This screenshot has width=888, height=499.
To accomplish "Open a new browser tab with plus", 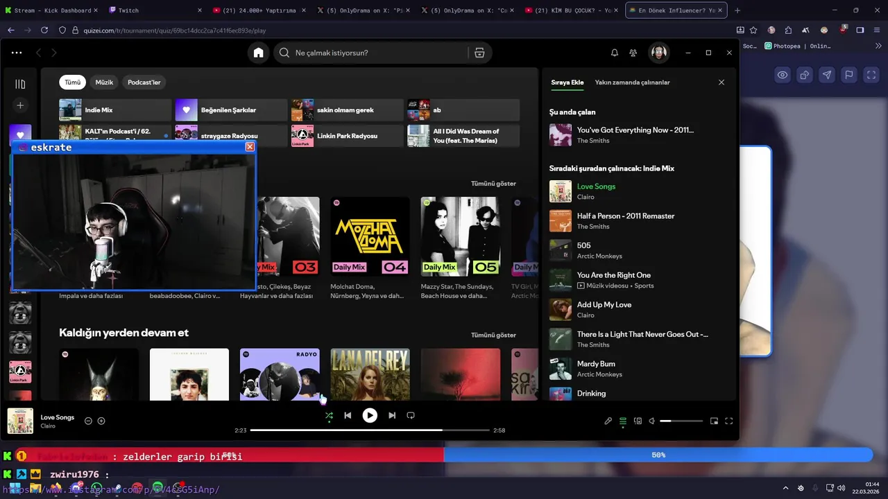I will click(x=737, y=10).
